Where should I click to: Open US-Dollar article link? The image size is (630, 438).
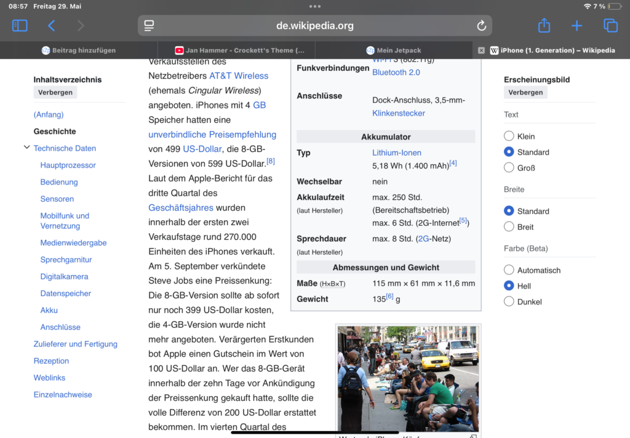click(x=202, y=149)
